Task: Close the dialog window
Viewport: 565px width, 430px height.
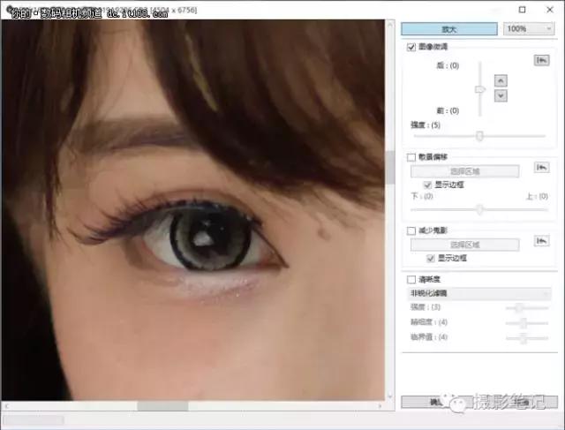Action: pos(550,10)
